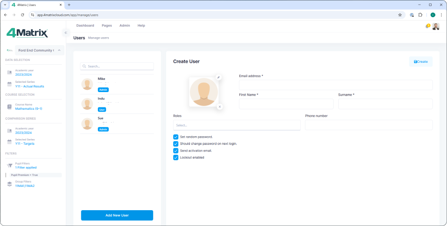Click the 4Matrix logo
The image size is (447, 226).
[27, 33]
